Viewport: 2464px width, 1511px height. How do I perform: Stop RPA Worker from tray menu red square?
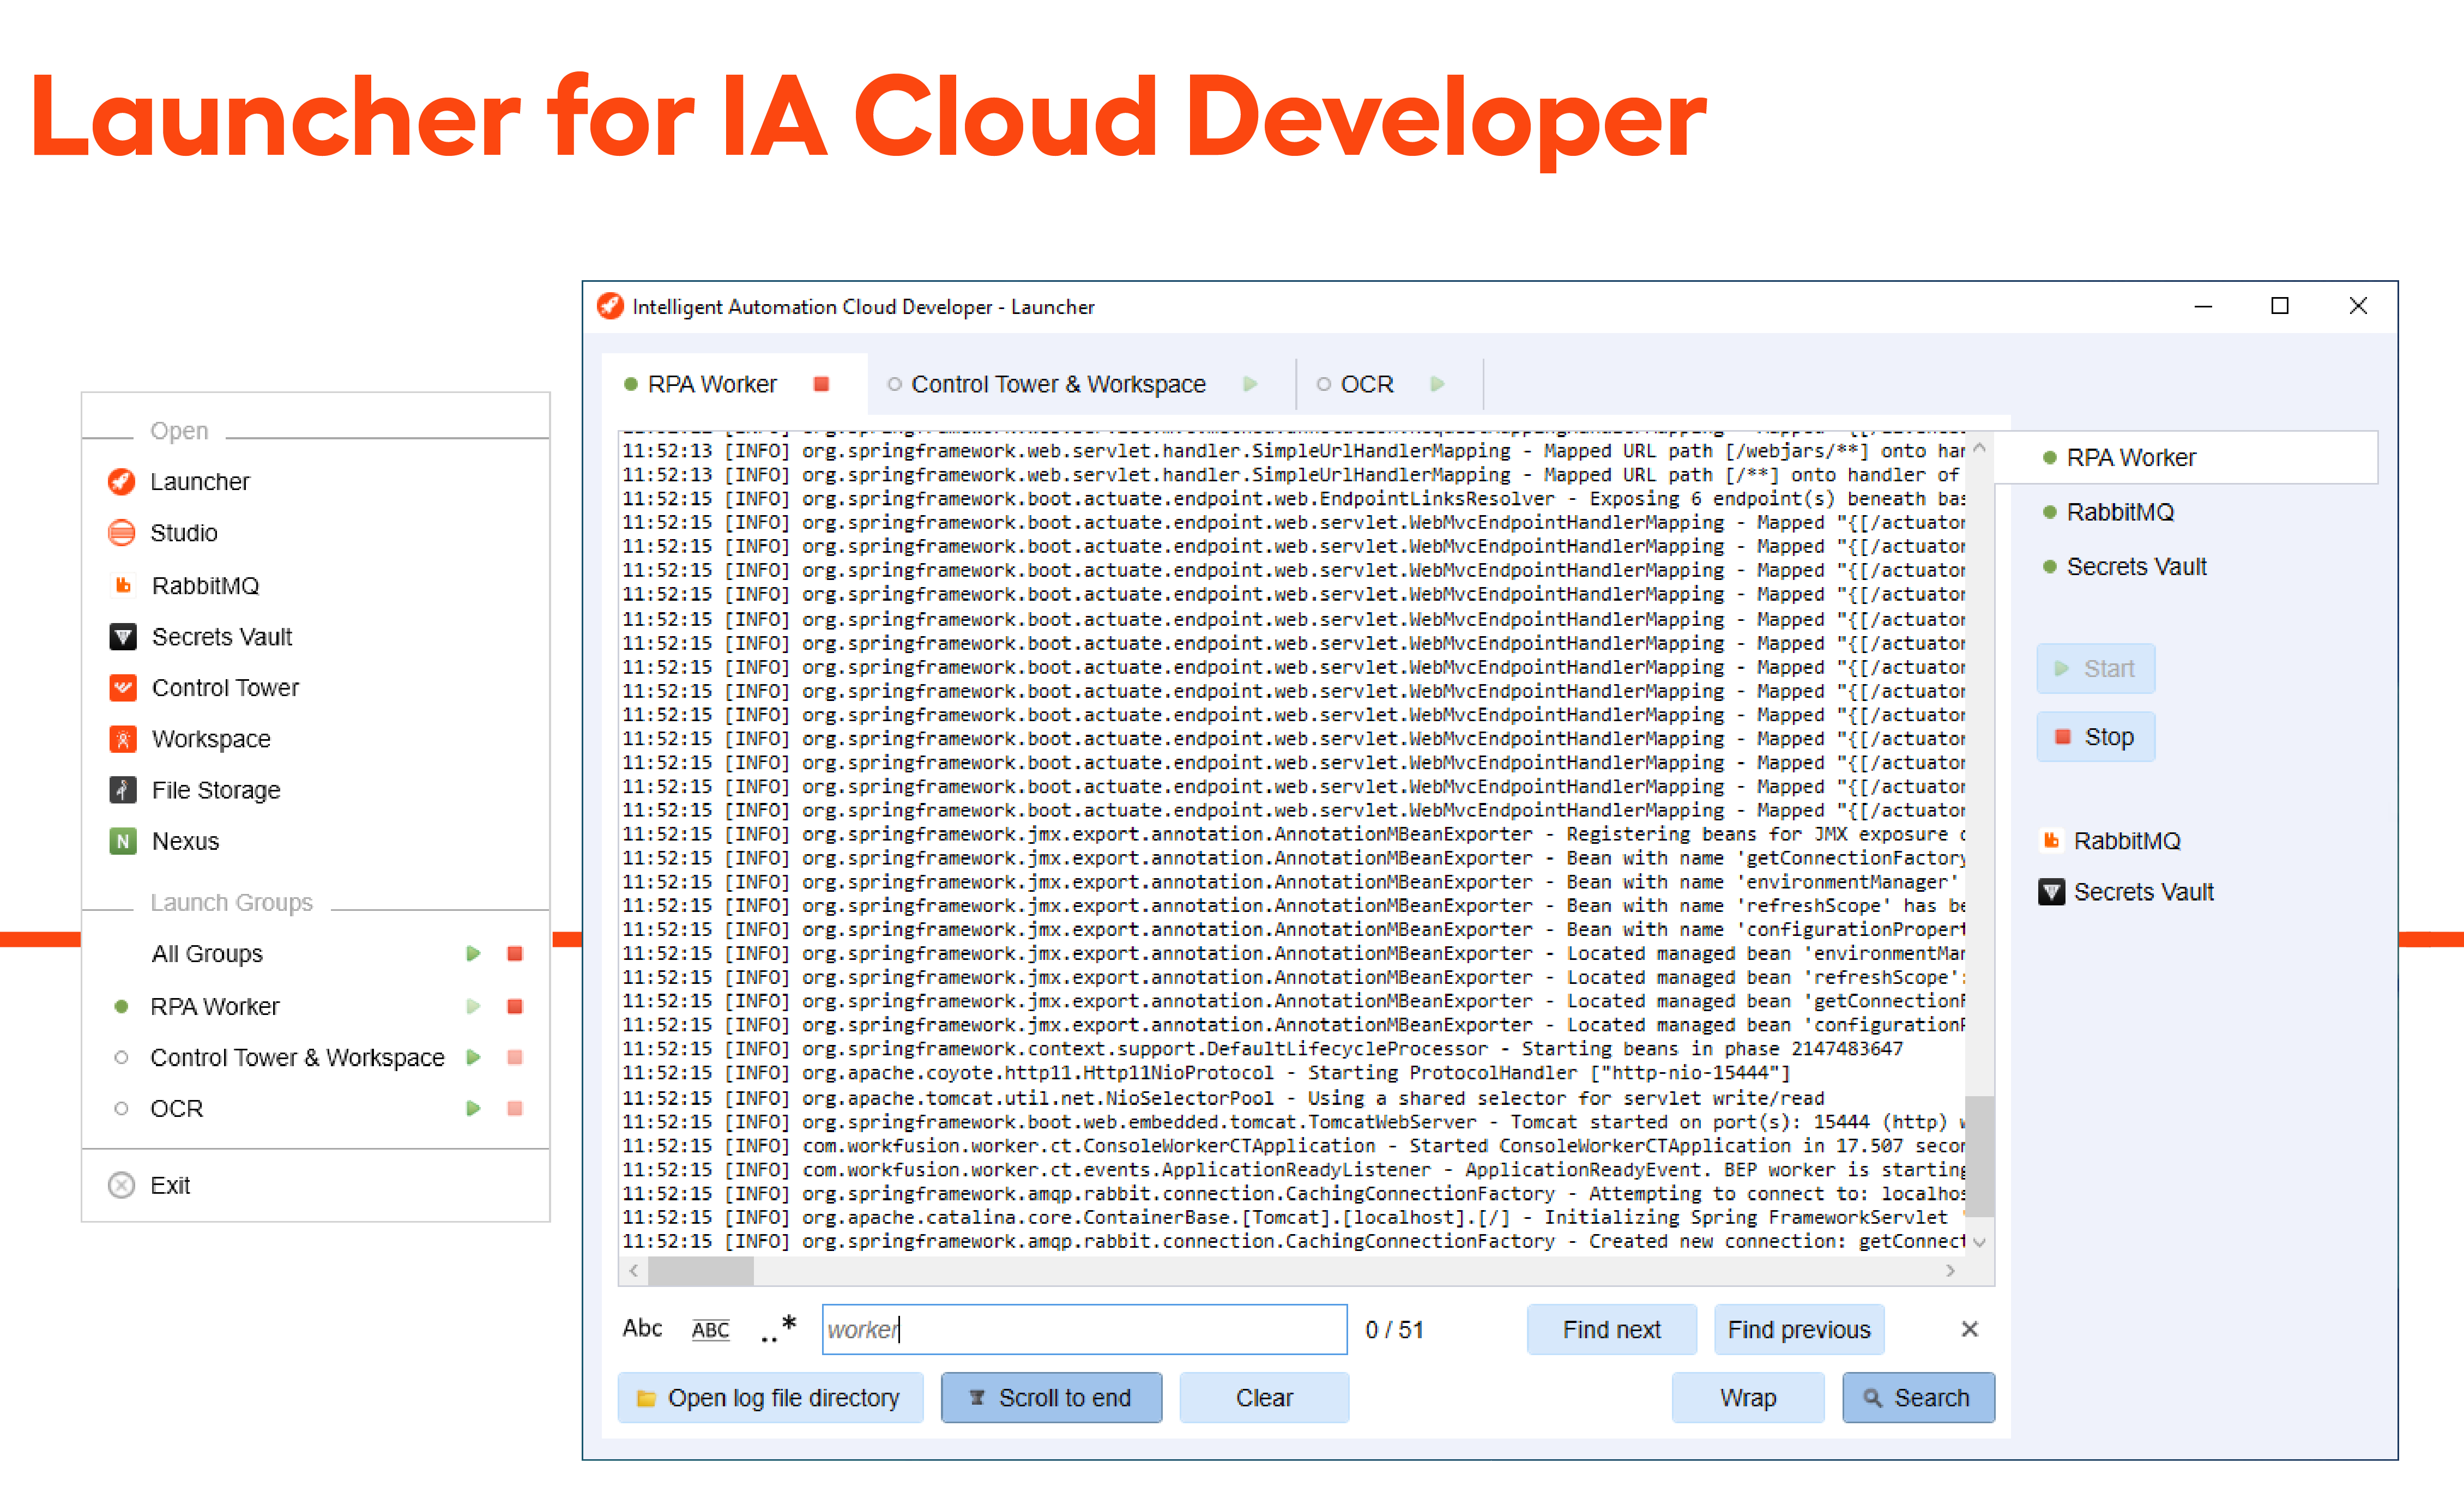click(515, 1006)
